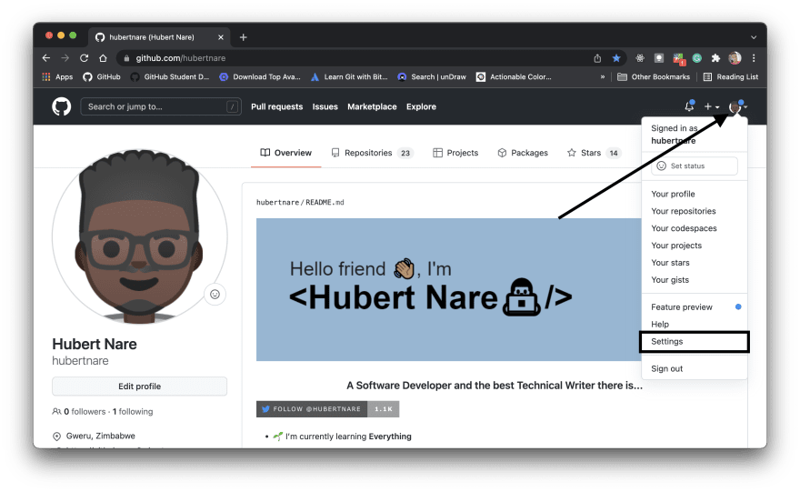Open the notifications bell icon
The image size is (800, 492).
pos(689,106)
